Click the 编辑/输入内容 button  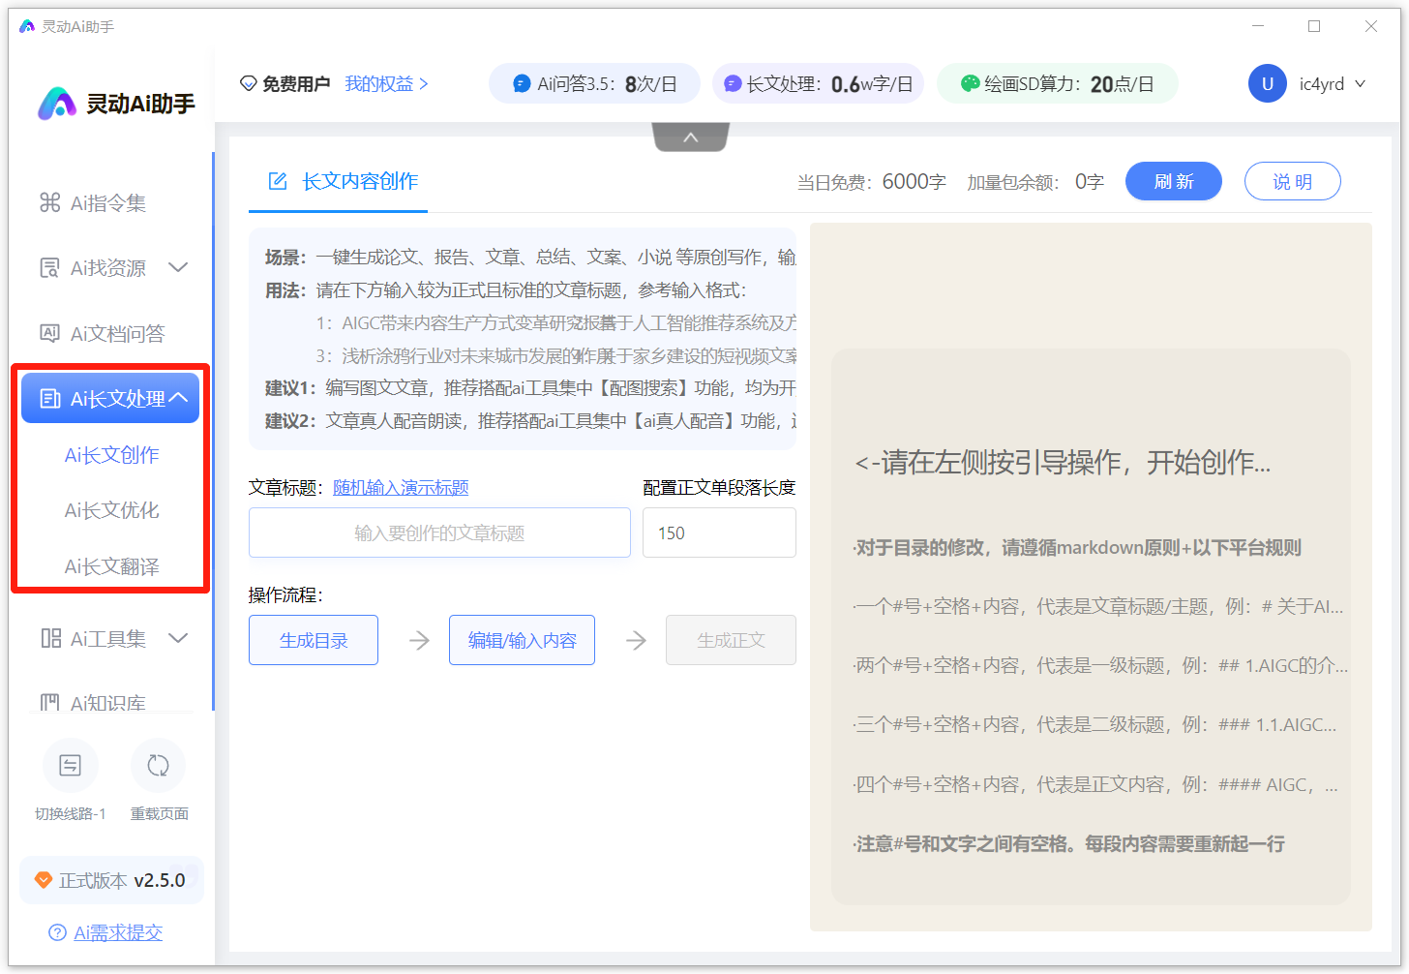[x=522, y=640]
